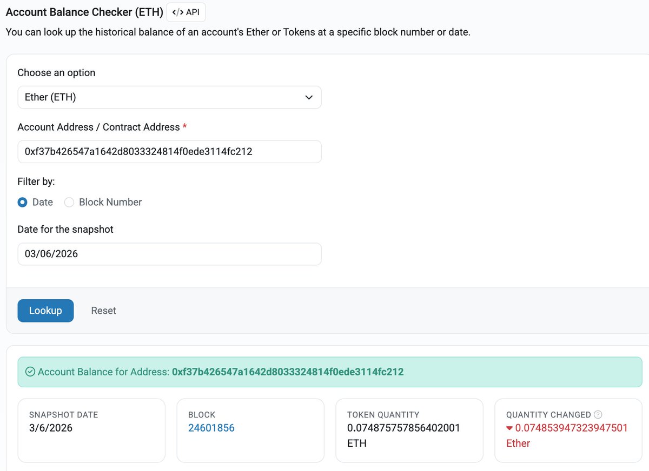Click the BLOCK card label
The width and height of the screenshot is (649, 471).
click(202, 415)
